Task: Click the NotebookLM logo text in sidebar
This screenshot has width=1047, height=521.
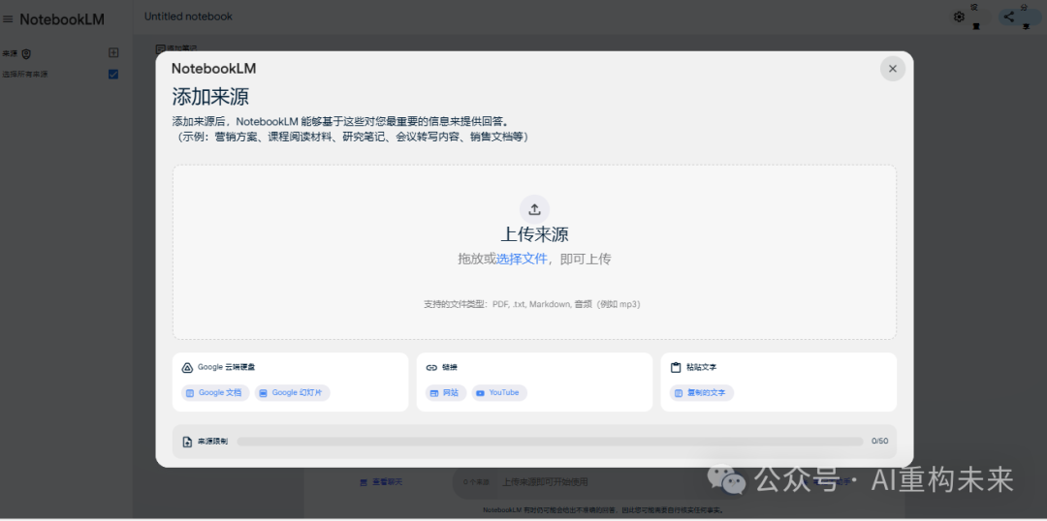Action: [x=62, y=19]
